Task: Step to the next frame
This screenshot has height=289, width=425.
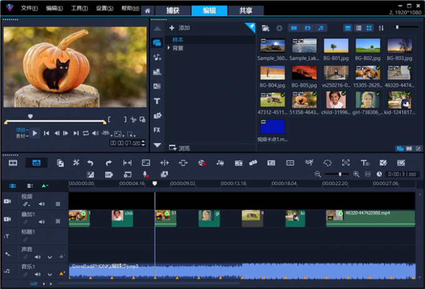Action: point(66,133)
